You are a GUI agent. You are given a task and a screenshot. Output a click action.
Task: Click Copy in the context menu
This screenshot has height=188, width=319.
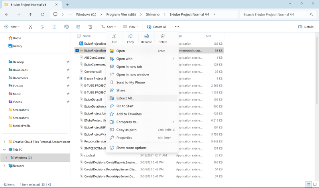point(130,39)
